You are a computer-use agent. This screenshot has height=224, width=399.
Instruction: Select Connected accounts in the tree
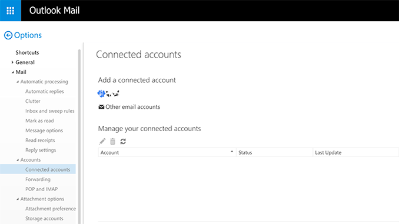click(48, 169)
